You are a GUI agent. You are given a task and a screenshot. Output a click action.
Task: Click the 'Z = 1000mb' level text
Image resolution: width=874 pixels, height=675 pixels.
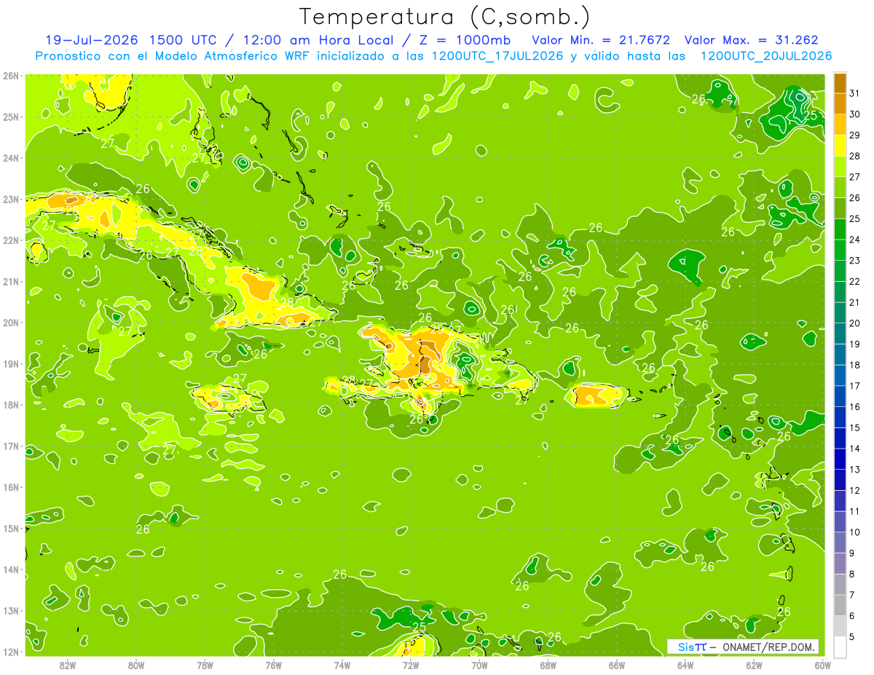pos(465,40)
